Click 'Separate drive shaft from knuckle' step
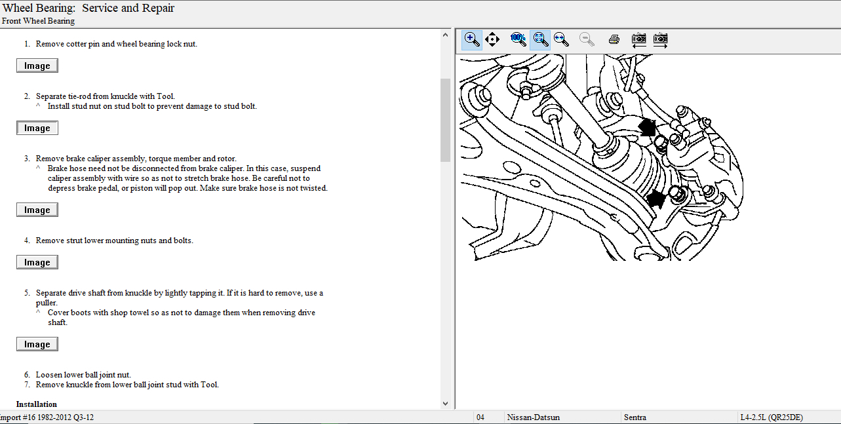This screenshot has height=424, width=841. click(180, 298)
